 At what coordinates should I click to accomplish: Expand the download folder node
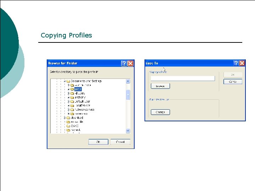coord(64,118)
